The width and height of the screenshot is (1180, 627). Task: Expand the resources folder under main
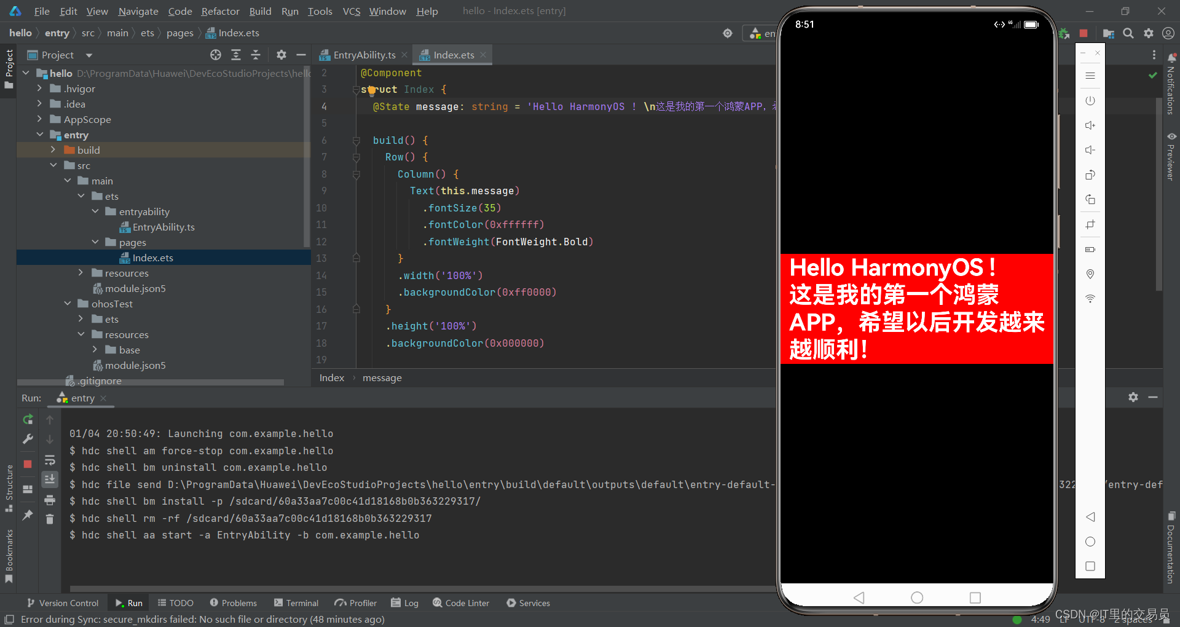pos(81,273)
